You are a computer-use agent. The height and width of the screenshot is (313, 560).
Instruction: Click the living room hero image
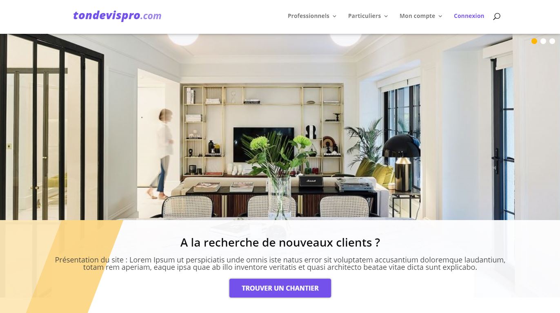tap(280, 127)
